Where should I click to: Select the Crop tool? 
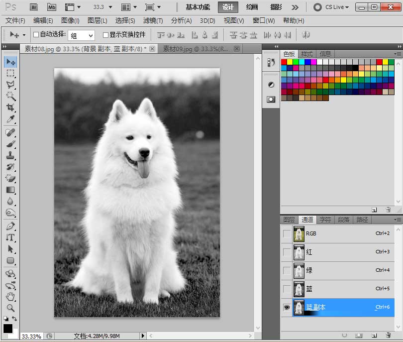(x=10, y=108)
